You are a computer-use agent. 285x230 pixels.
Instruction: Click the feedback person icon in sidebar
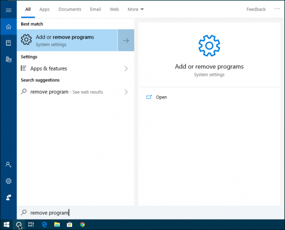pyautogui.click(x=8, y=197)
